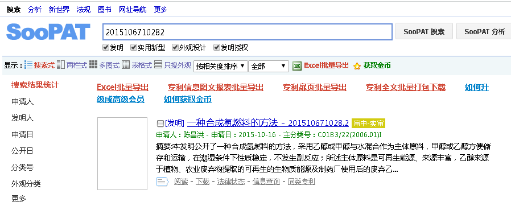511x210 pixels.
Task: Click toolbar 获取金币 green text
Action: tap(377, 65)
